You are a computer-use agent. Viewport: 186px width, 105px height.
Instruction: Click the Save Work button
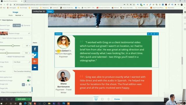pos(22,99)
